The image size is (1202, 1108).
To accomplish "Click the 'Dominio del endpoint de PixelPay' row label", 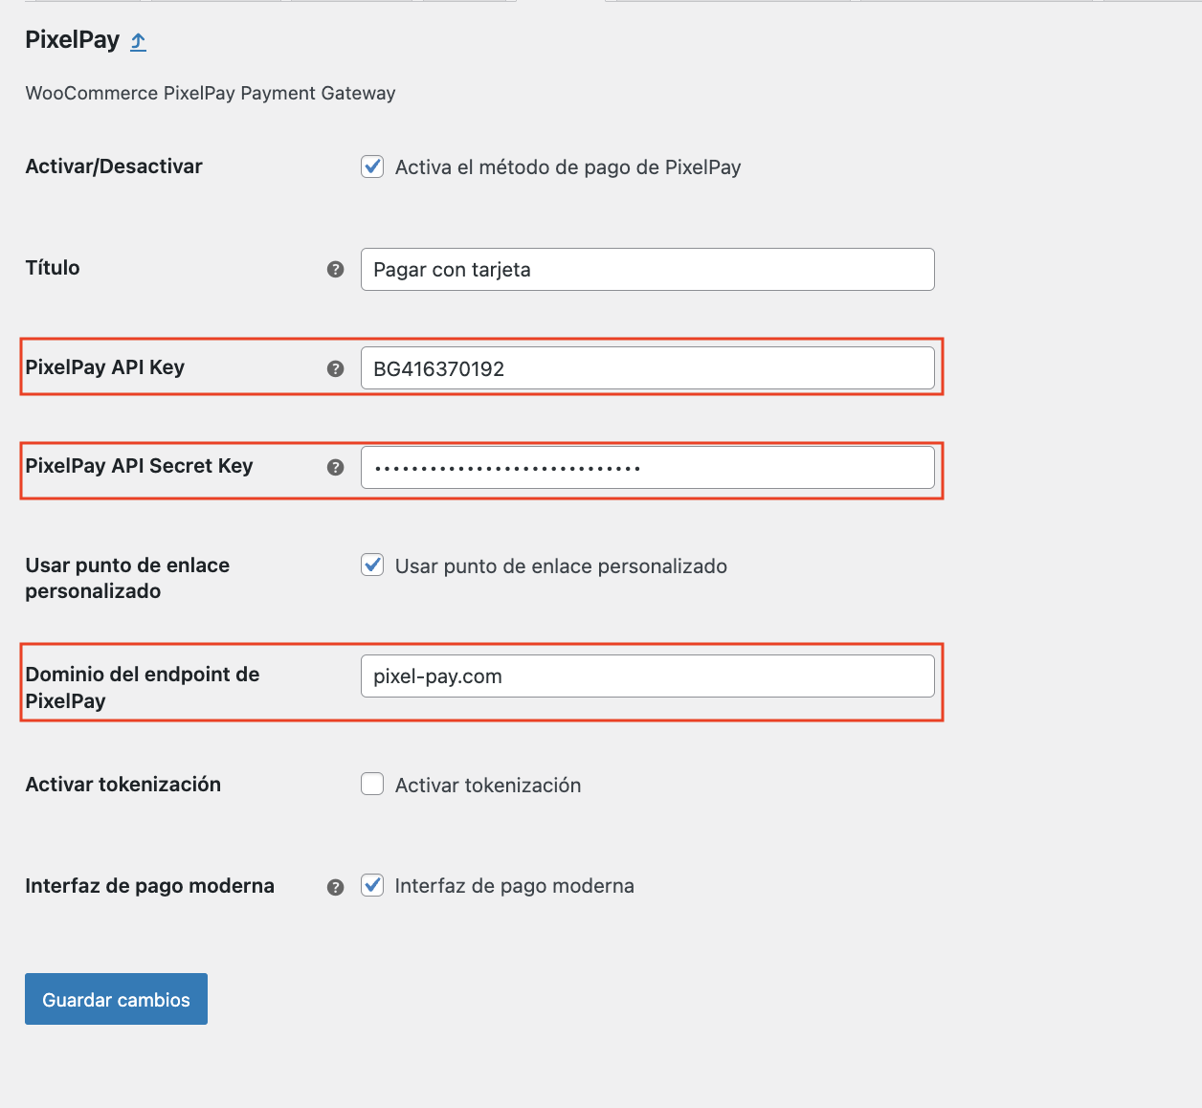I will coord(143,687).
